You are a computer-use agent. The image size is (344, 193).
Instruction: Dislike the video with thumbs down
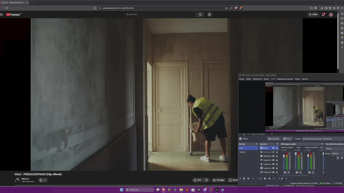[206, 180]
